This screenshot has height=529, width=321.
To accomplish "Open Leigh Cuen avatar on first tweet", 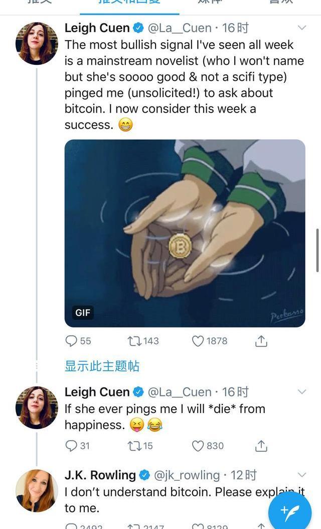I will (37, 44).
